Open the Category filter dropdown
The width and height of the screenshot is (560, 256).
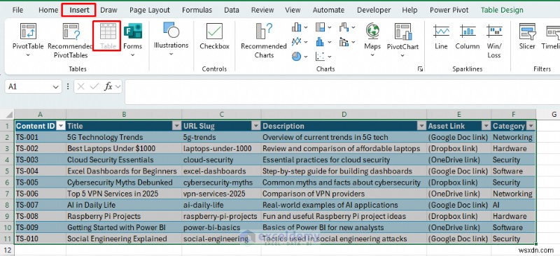(x=531, y=126)
